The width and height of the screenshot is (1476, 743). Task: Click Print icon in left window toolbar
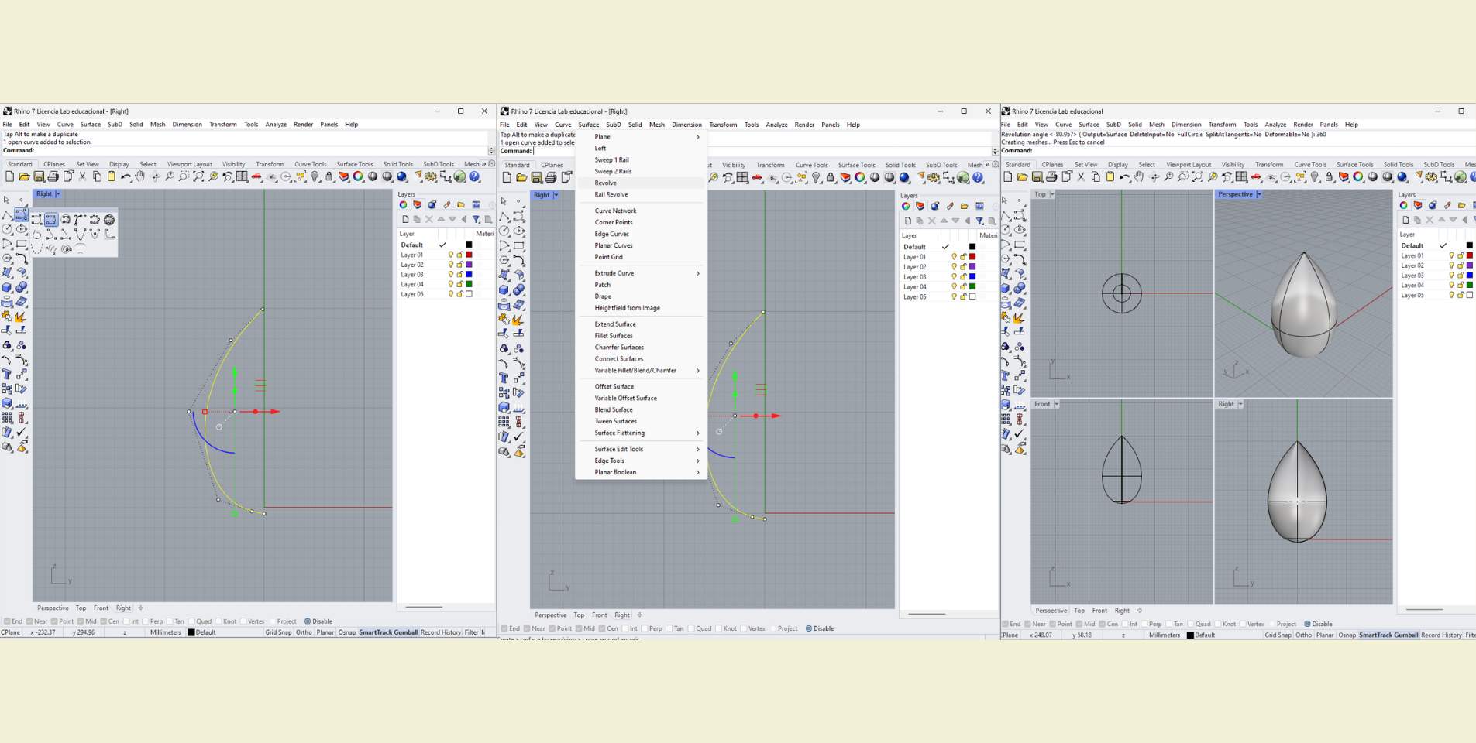point(53,177)
